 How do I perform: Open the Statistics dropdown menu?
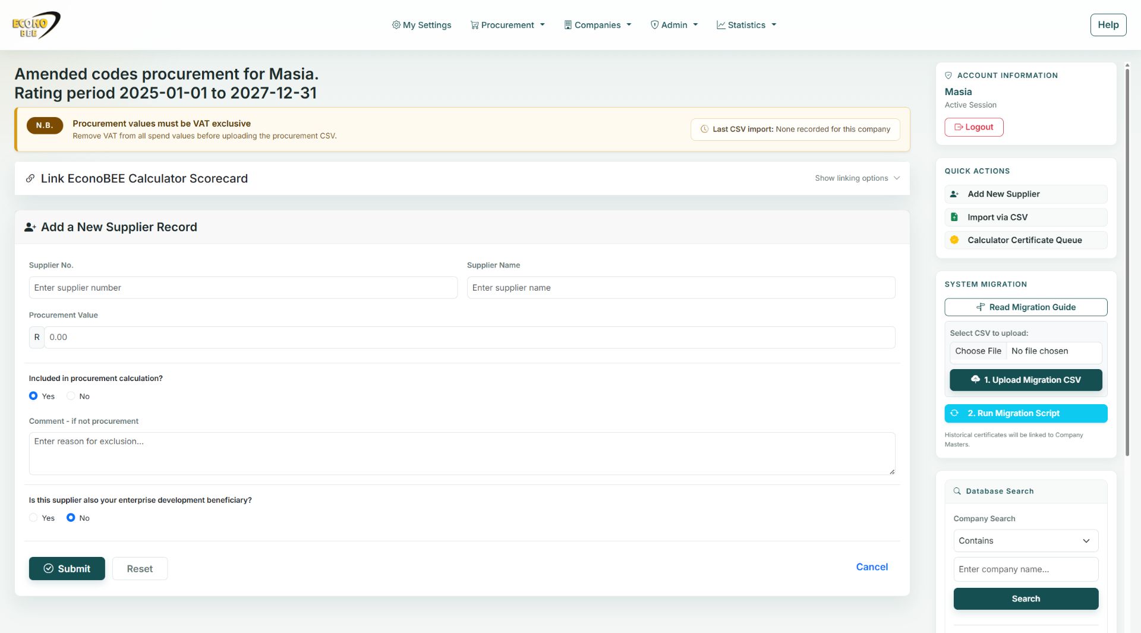click(x=746, y=25)
